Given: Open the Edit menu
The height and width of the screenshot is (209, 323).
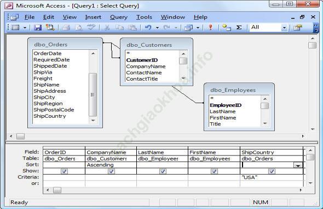Looking at the screenshot, I should pos(48,17).
